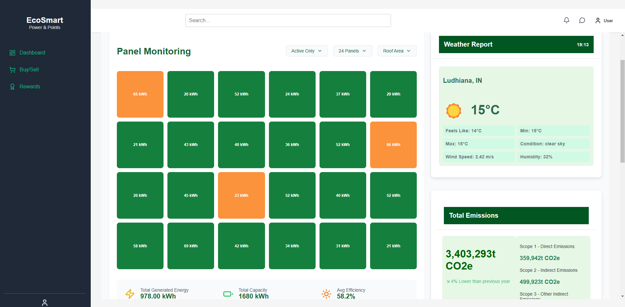Screen dimensions: 625x307
Task: Click the large 15°C temperature reading
Action: [485, 110]
